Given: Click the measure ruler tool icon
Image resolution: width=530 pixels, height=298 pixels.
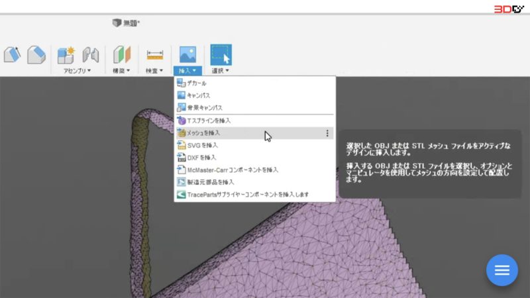Looking at the screenshot, I should coord(155,55).
